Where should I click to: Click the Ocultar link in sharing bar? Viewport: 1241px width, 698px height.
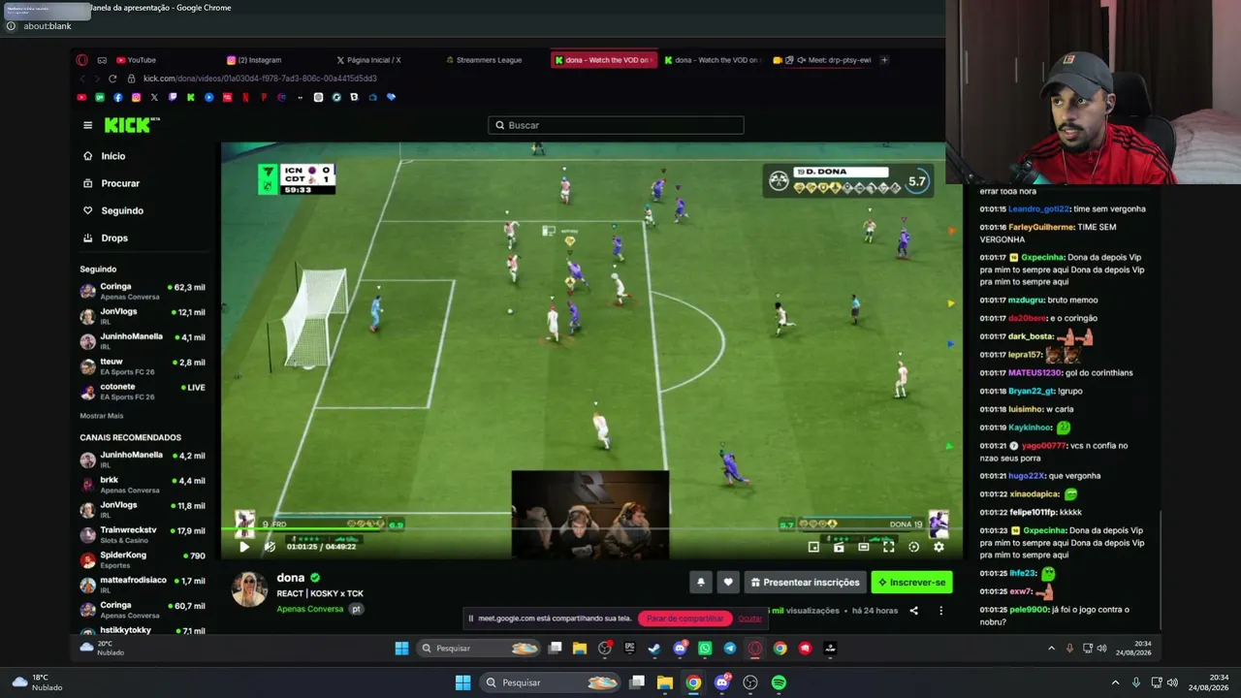[749, 619]
